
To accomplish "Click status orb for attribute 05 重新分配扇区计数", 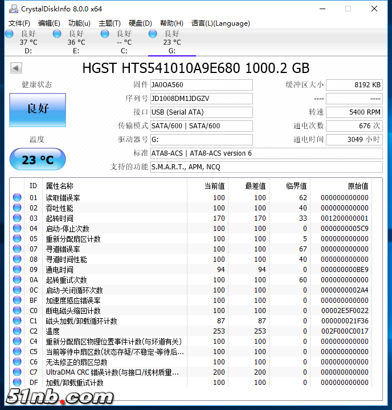I will 17,239.
